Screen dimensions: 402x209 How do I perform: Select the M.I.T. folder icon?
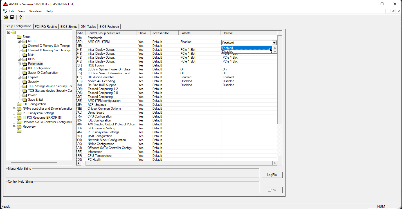25,41
